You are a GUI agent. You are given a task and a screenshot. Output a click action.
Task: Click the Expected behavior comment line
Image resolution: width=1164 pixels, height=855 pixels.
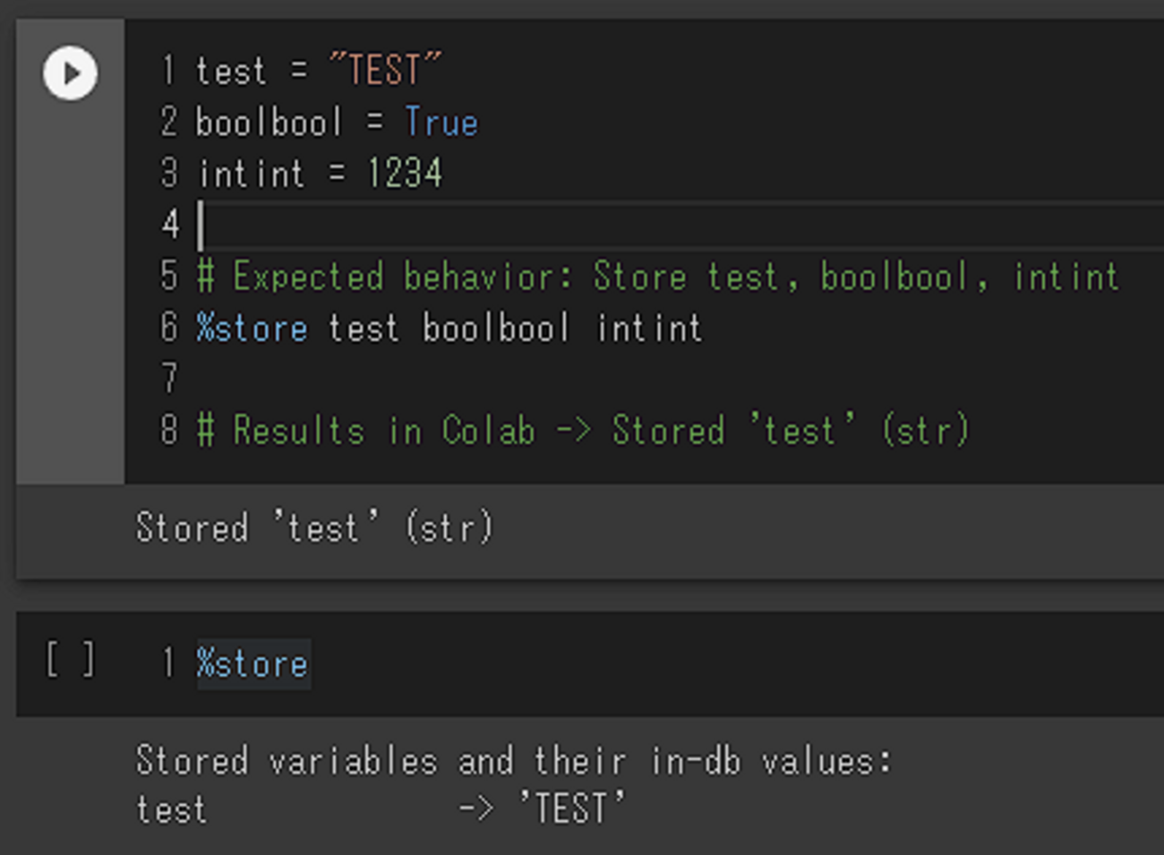pyautogui.click(x=657, y=277)
